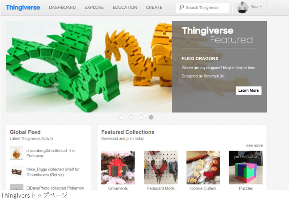Open Mike_Diggs' Gloomhaven shelf thumbnail
Viewport: 289px width, 202px height.
16,172
